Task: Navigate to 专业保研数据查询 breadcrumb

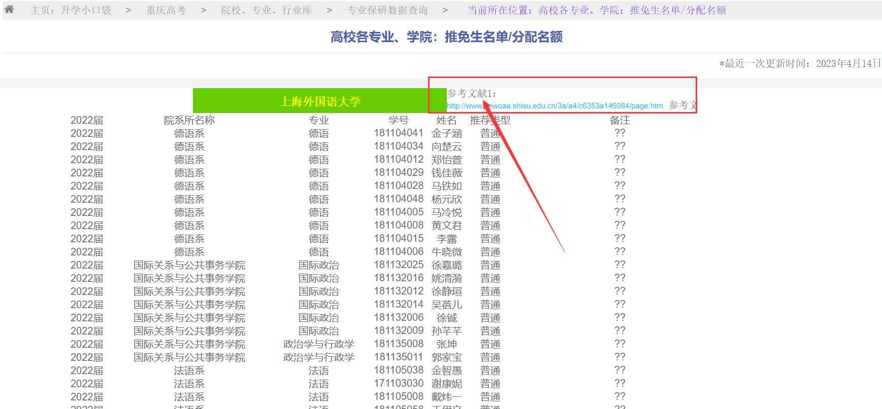Action: (387, 10)
